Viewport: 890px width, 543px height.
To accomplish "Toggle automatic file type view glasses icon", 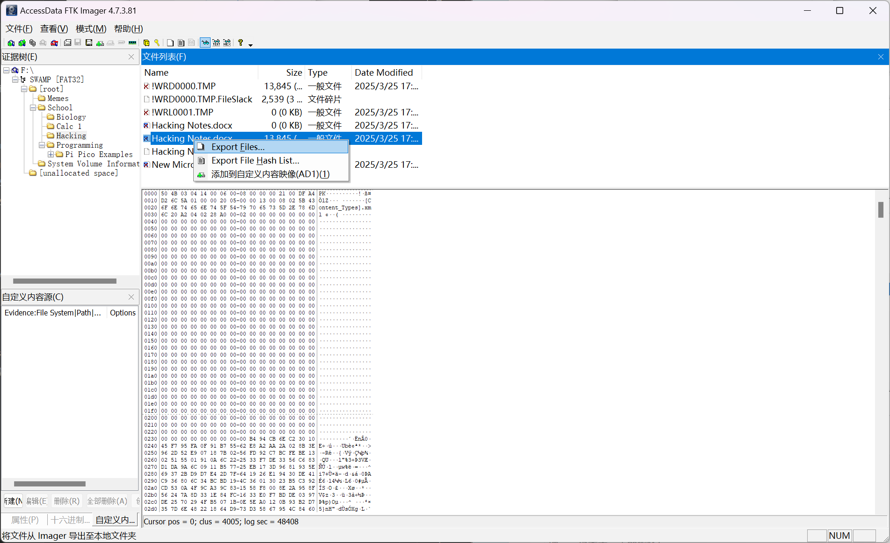I will coord(205,43).
